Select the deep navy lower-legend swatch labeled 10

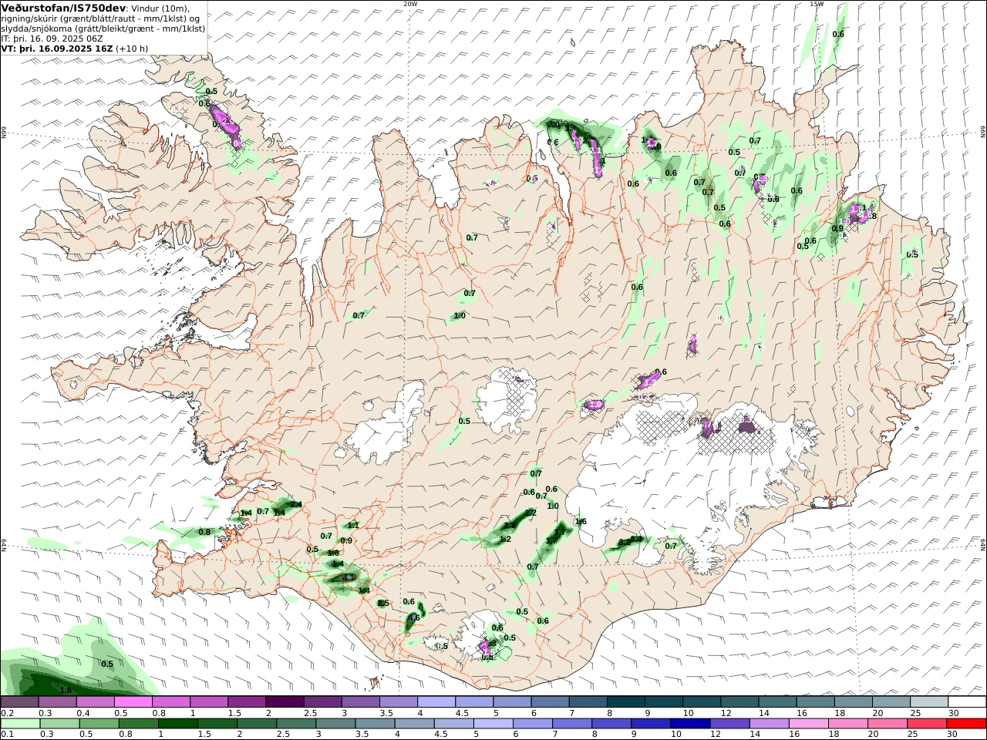pyautogui.click(x=690, y=724)
